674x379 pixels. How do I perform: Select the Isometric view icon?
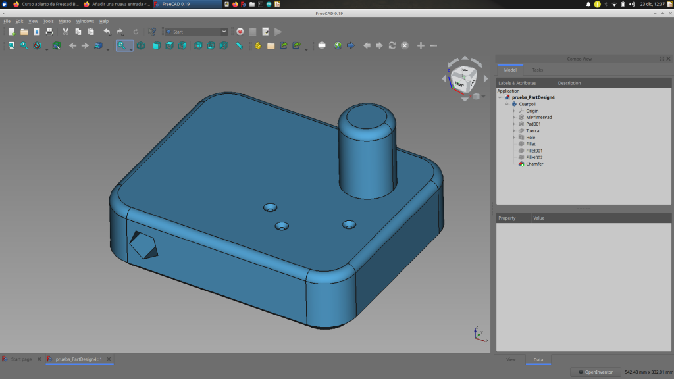click(140, 45)
